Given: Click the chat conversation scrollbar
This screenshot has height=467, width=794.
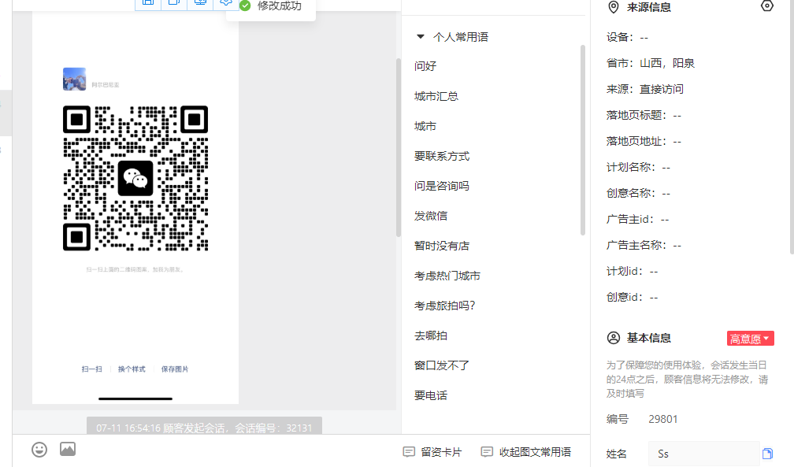Looking at the screenshot, I should pyautogui.click(x=399, y=148).
